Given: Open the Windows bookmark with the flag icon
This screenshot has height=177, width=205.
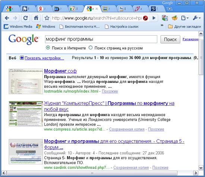Looking at the screenshot, I should point(45,27).
